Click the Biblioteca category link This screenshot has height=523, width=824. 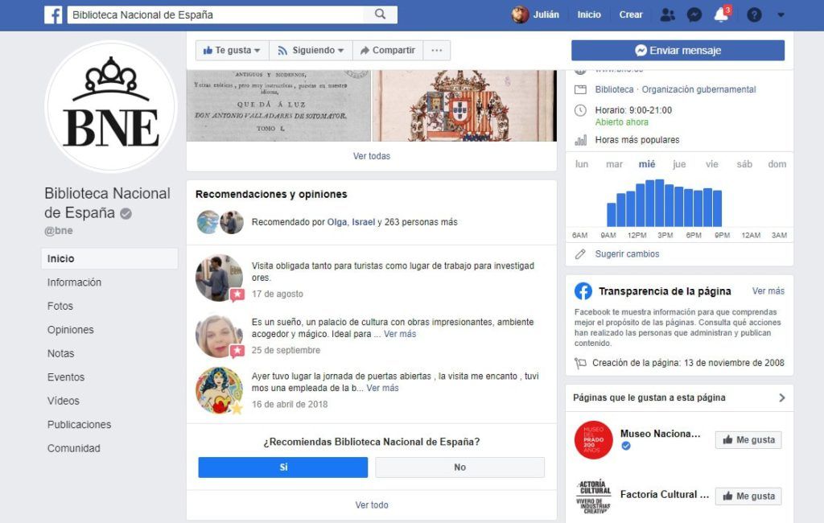(614, 89)
